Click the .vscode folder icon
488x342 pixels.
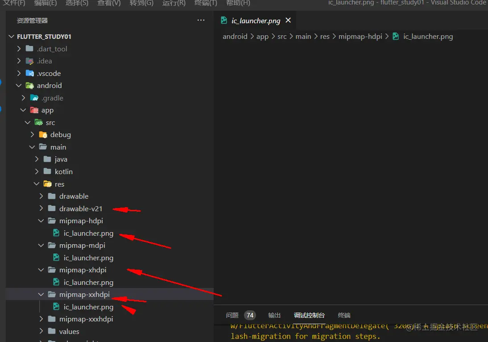(x=29, y=73)
